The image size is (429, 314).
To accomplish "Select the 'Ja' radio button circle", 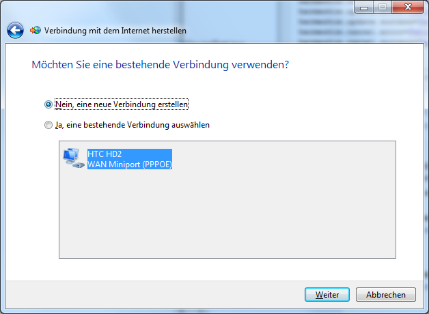I will 49,125.
